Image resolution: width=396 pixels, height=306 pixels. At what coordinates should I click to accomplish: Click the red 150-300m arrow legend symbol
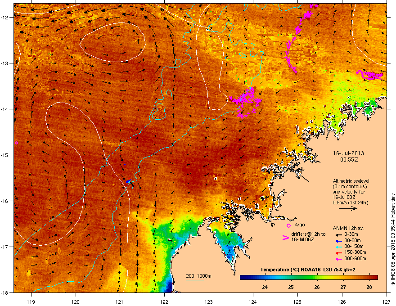click(339, 253)
